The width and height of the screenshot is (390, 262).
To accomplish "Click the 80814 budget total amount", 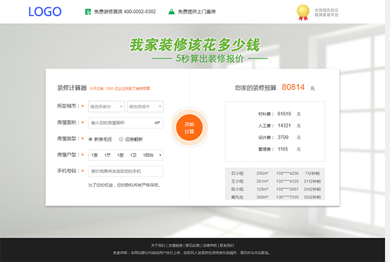I will (293, 87).
